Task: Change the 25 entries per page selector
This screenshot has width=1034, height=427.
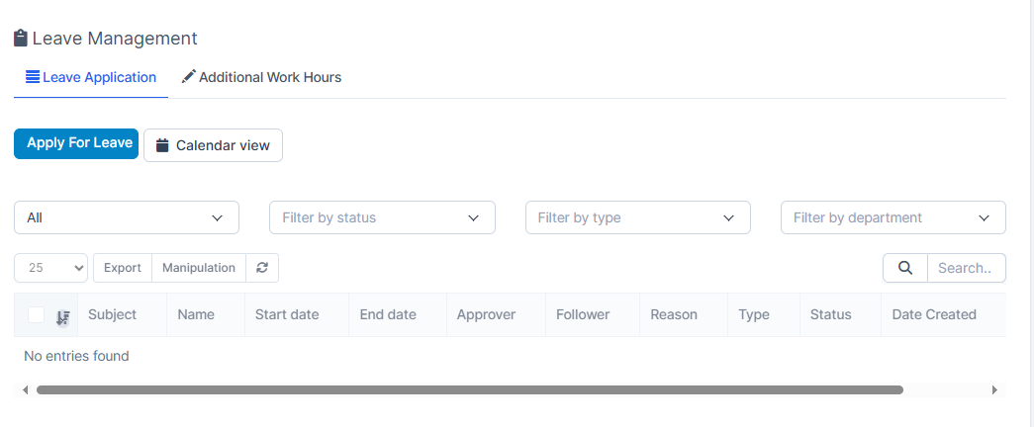Action: tap(50, 268)
